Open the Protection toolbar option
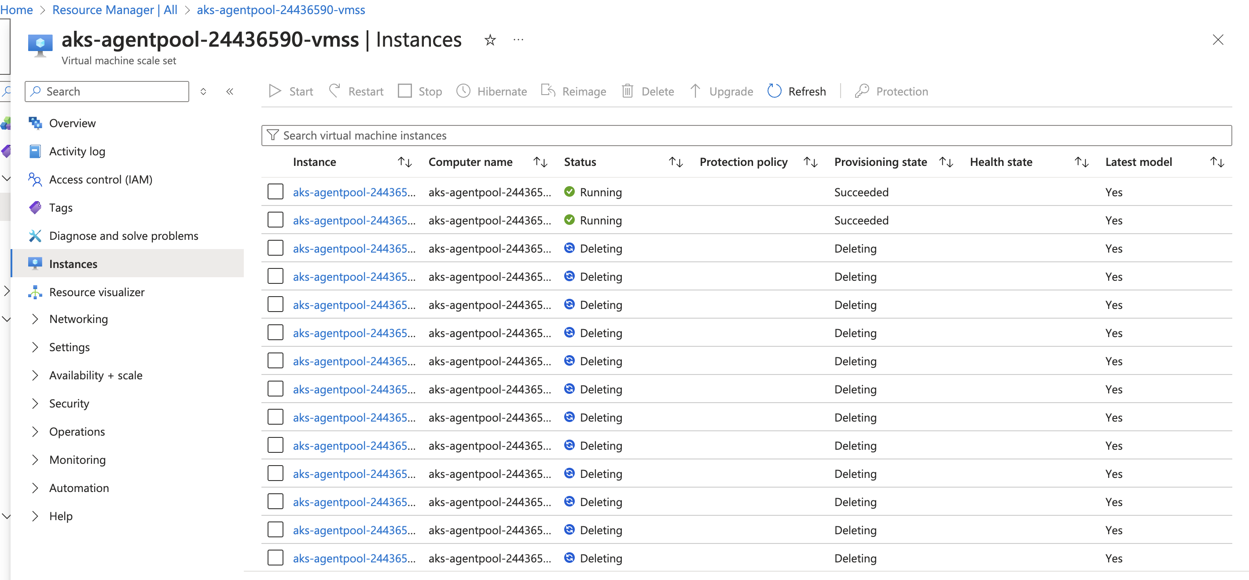This screenshot has height=580, width=1249. click(x=862, y=91)
